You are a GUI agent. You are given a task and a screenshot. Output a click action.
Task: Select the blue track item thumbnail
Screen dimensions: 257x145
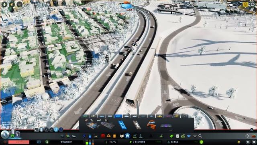(x=122, y=125)
